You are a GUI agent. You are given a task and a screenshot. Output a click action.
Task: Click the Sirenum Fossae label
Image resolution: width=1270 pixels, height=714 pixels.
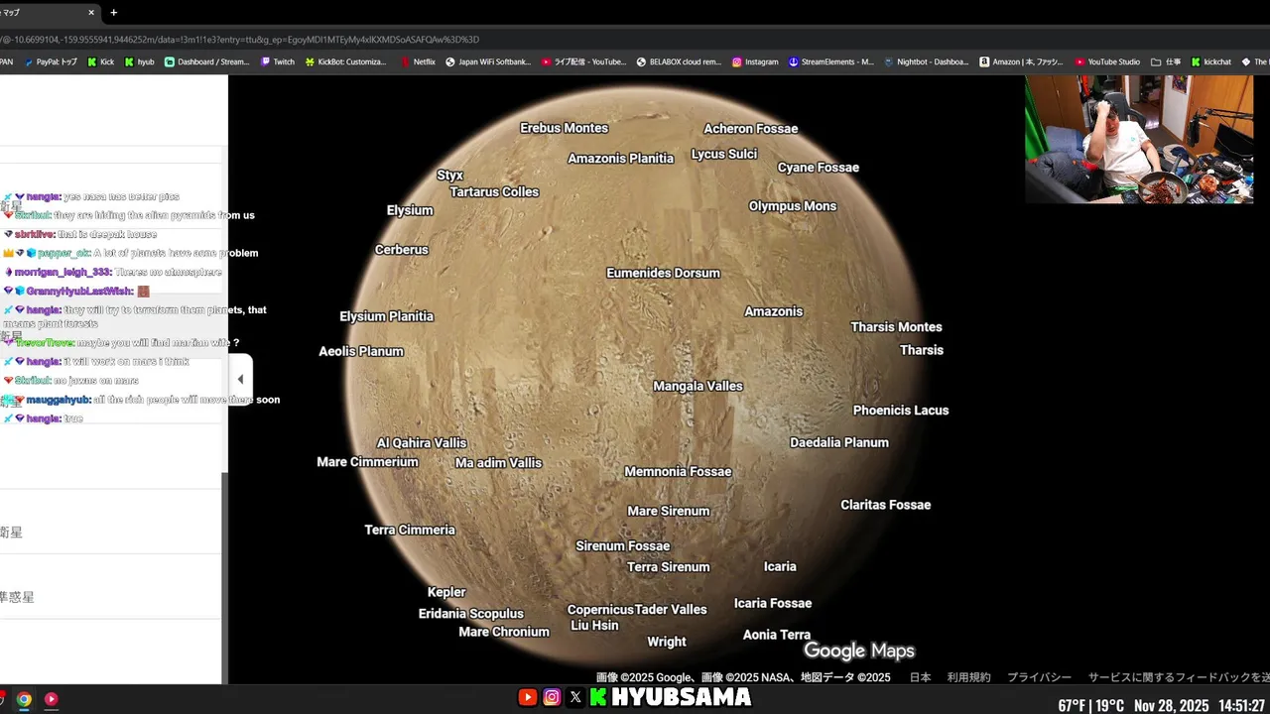pyautogui.click(x=622, y=546)
